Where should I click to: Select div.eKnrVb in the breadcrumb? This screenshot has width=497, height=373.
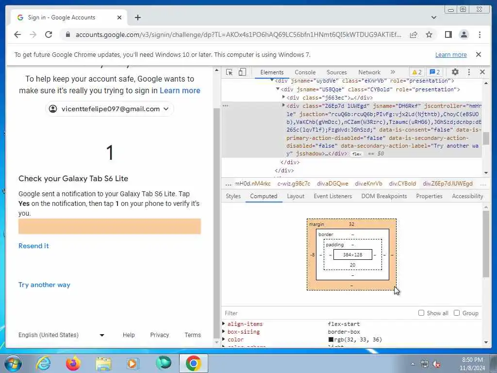[368, 184]
